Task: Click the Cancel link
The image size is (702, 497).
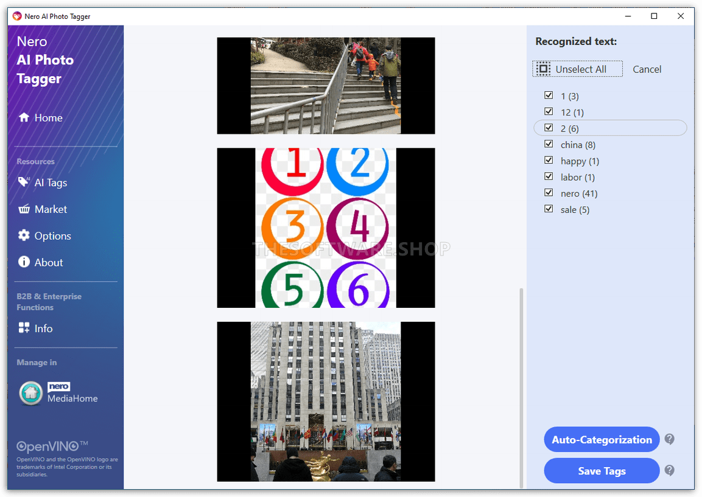Action: point(647,69)
